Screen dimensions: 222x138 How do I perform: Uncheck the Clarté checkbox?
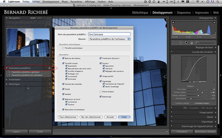pyautogui.click(x=63, y=89)
